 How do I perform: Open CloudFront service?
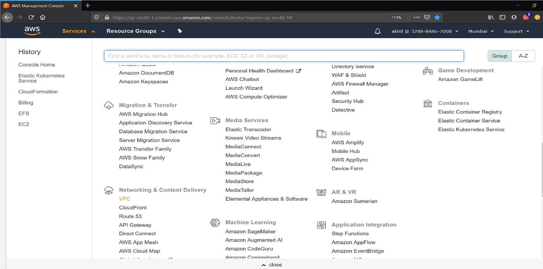point(133,207)
